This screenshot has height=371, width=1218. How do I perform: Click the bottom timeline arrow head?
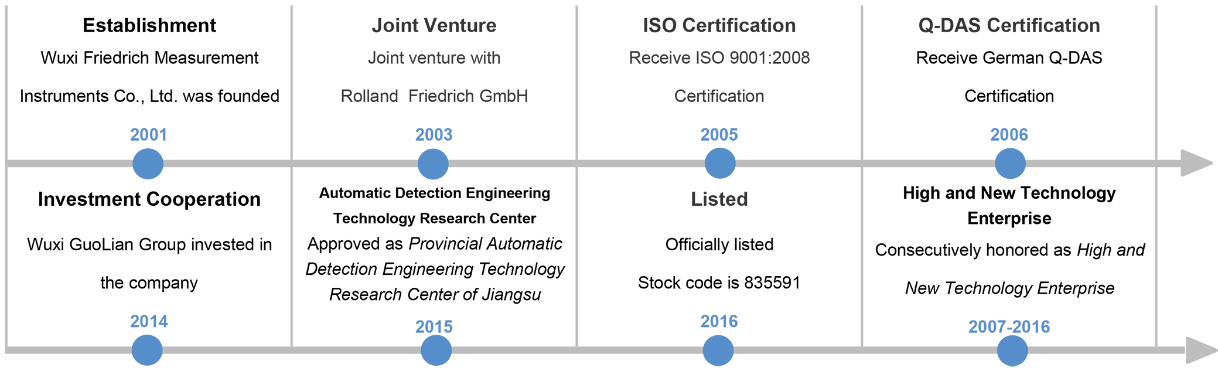pos(1200,350)
